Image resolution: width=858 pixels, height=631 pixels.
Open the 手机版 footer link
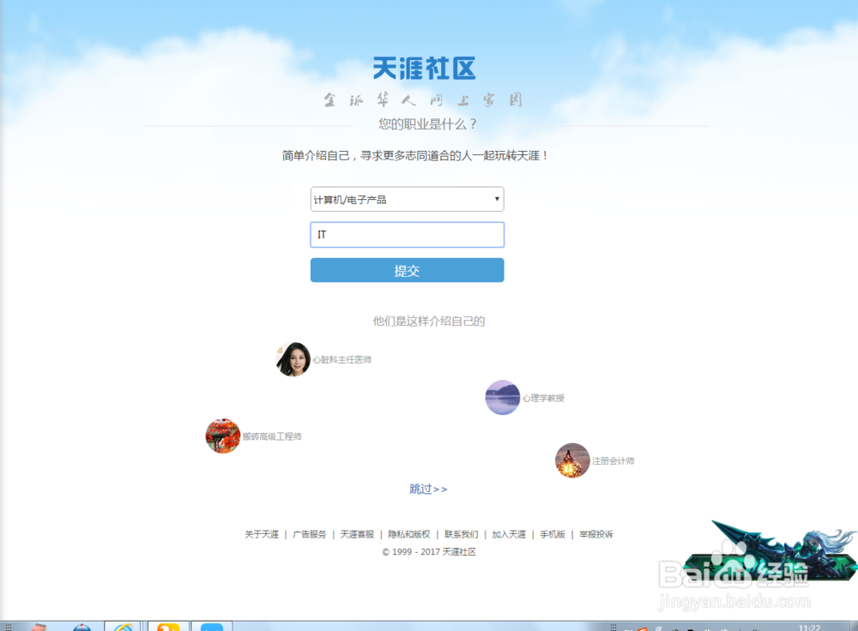pos(553,534)
